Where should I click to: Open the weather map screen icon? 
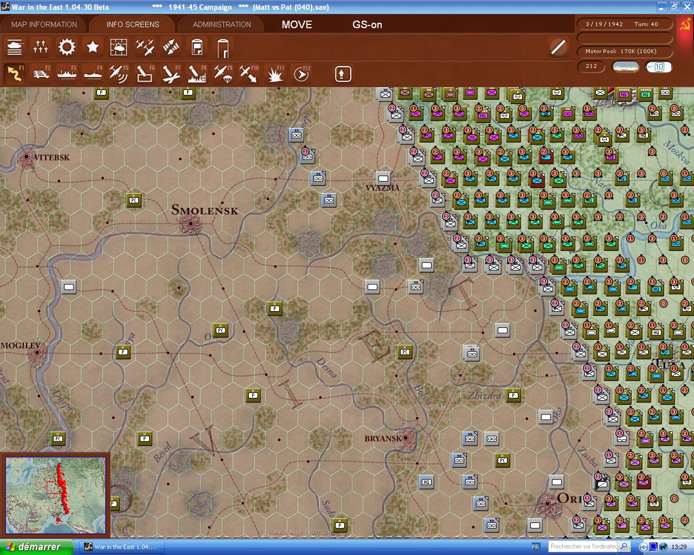point(119,47)
